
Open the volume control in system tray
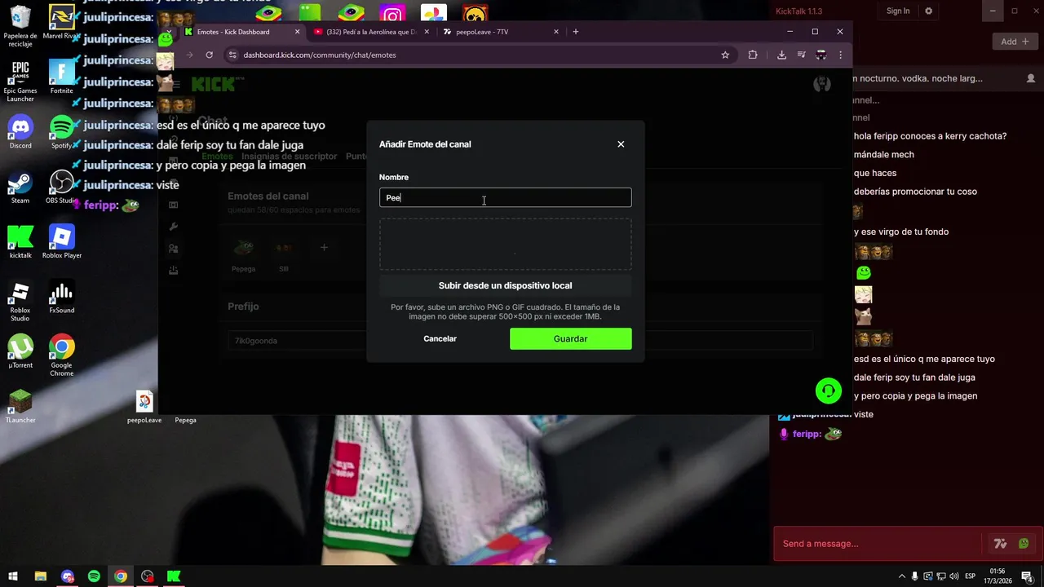[953, 576]
